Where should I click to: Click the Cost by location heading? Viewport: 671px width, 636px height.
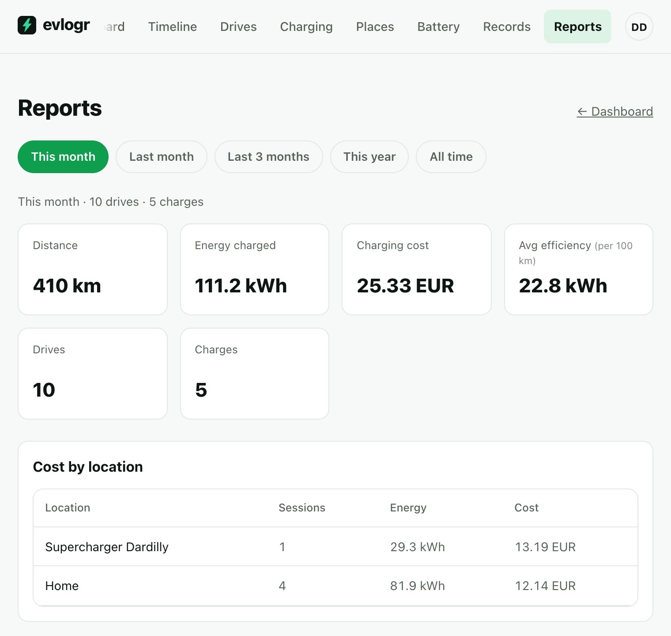point(88,467)
